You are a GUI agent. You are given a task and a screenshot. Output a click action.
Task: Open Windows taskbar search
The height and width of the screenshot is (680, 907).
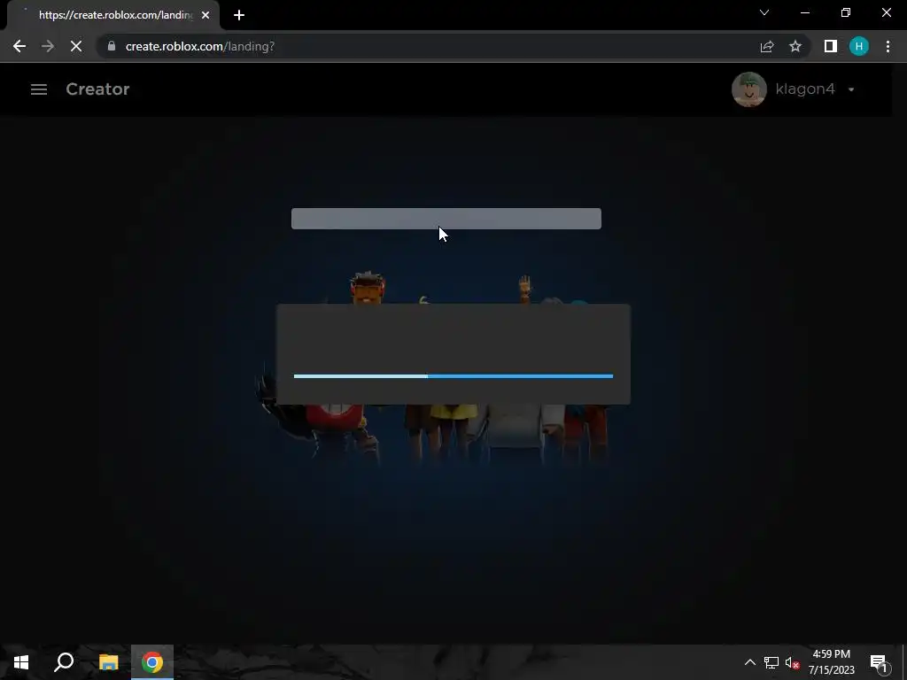coord(64,662)
